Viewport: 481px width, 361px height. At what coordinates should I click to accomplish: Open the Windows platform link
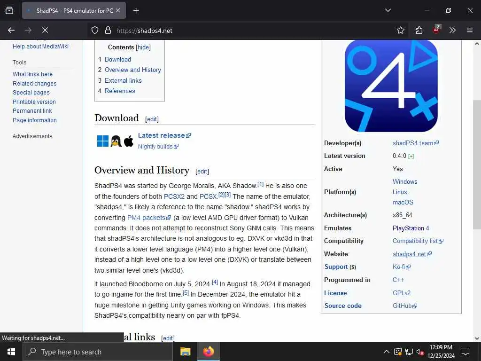405,181
